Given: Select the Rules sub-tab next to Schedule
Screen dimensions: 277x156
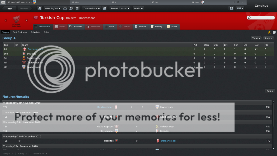Looking at the screenshot, I should click(x=46, y=32).
